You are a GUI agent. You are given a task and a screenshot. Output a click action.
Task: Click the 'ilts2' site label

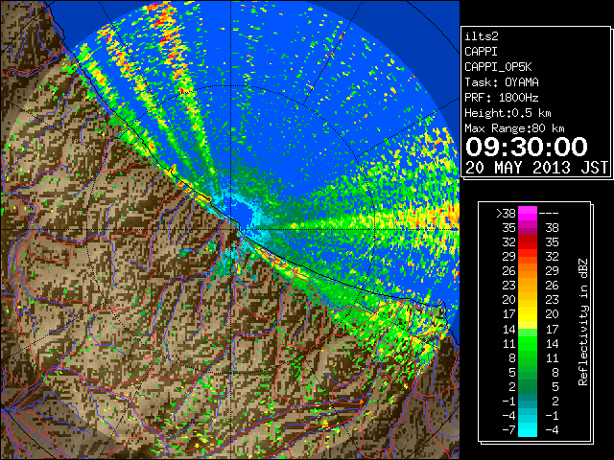click(x=482, y=36)
